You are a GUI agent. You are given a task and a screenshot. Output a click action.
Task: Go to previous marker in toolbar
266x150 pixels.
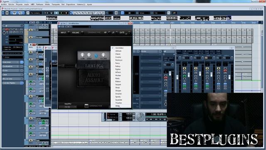45,13
